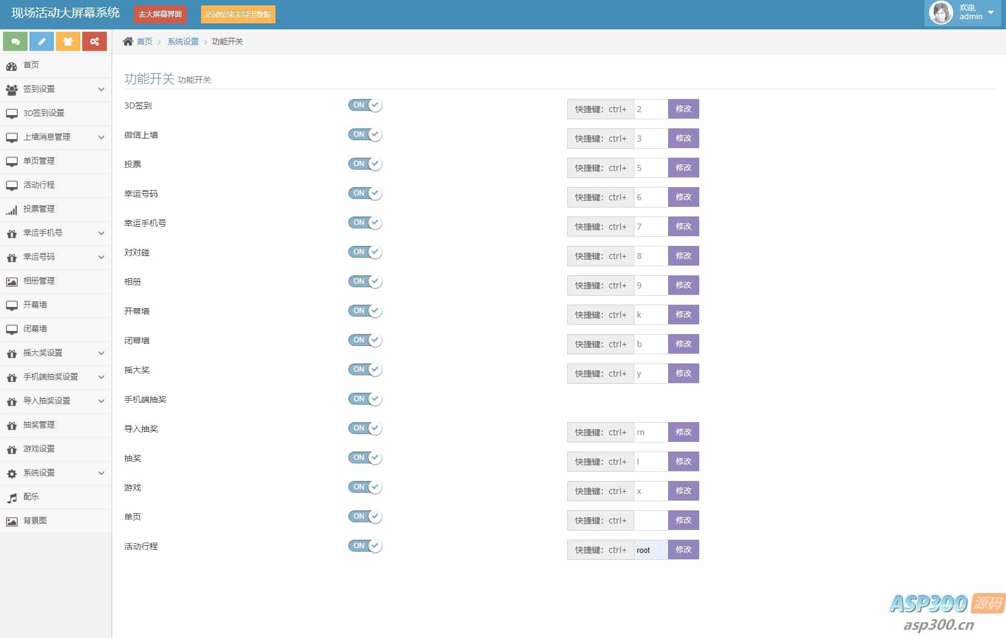Open the admin user dropdown arrow
Image resolution: width=1006 pixels, height=638 pixels.
(990, 13)
